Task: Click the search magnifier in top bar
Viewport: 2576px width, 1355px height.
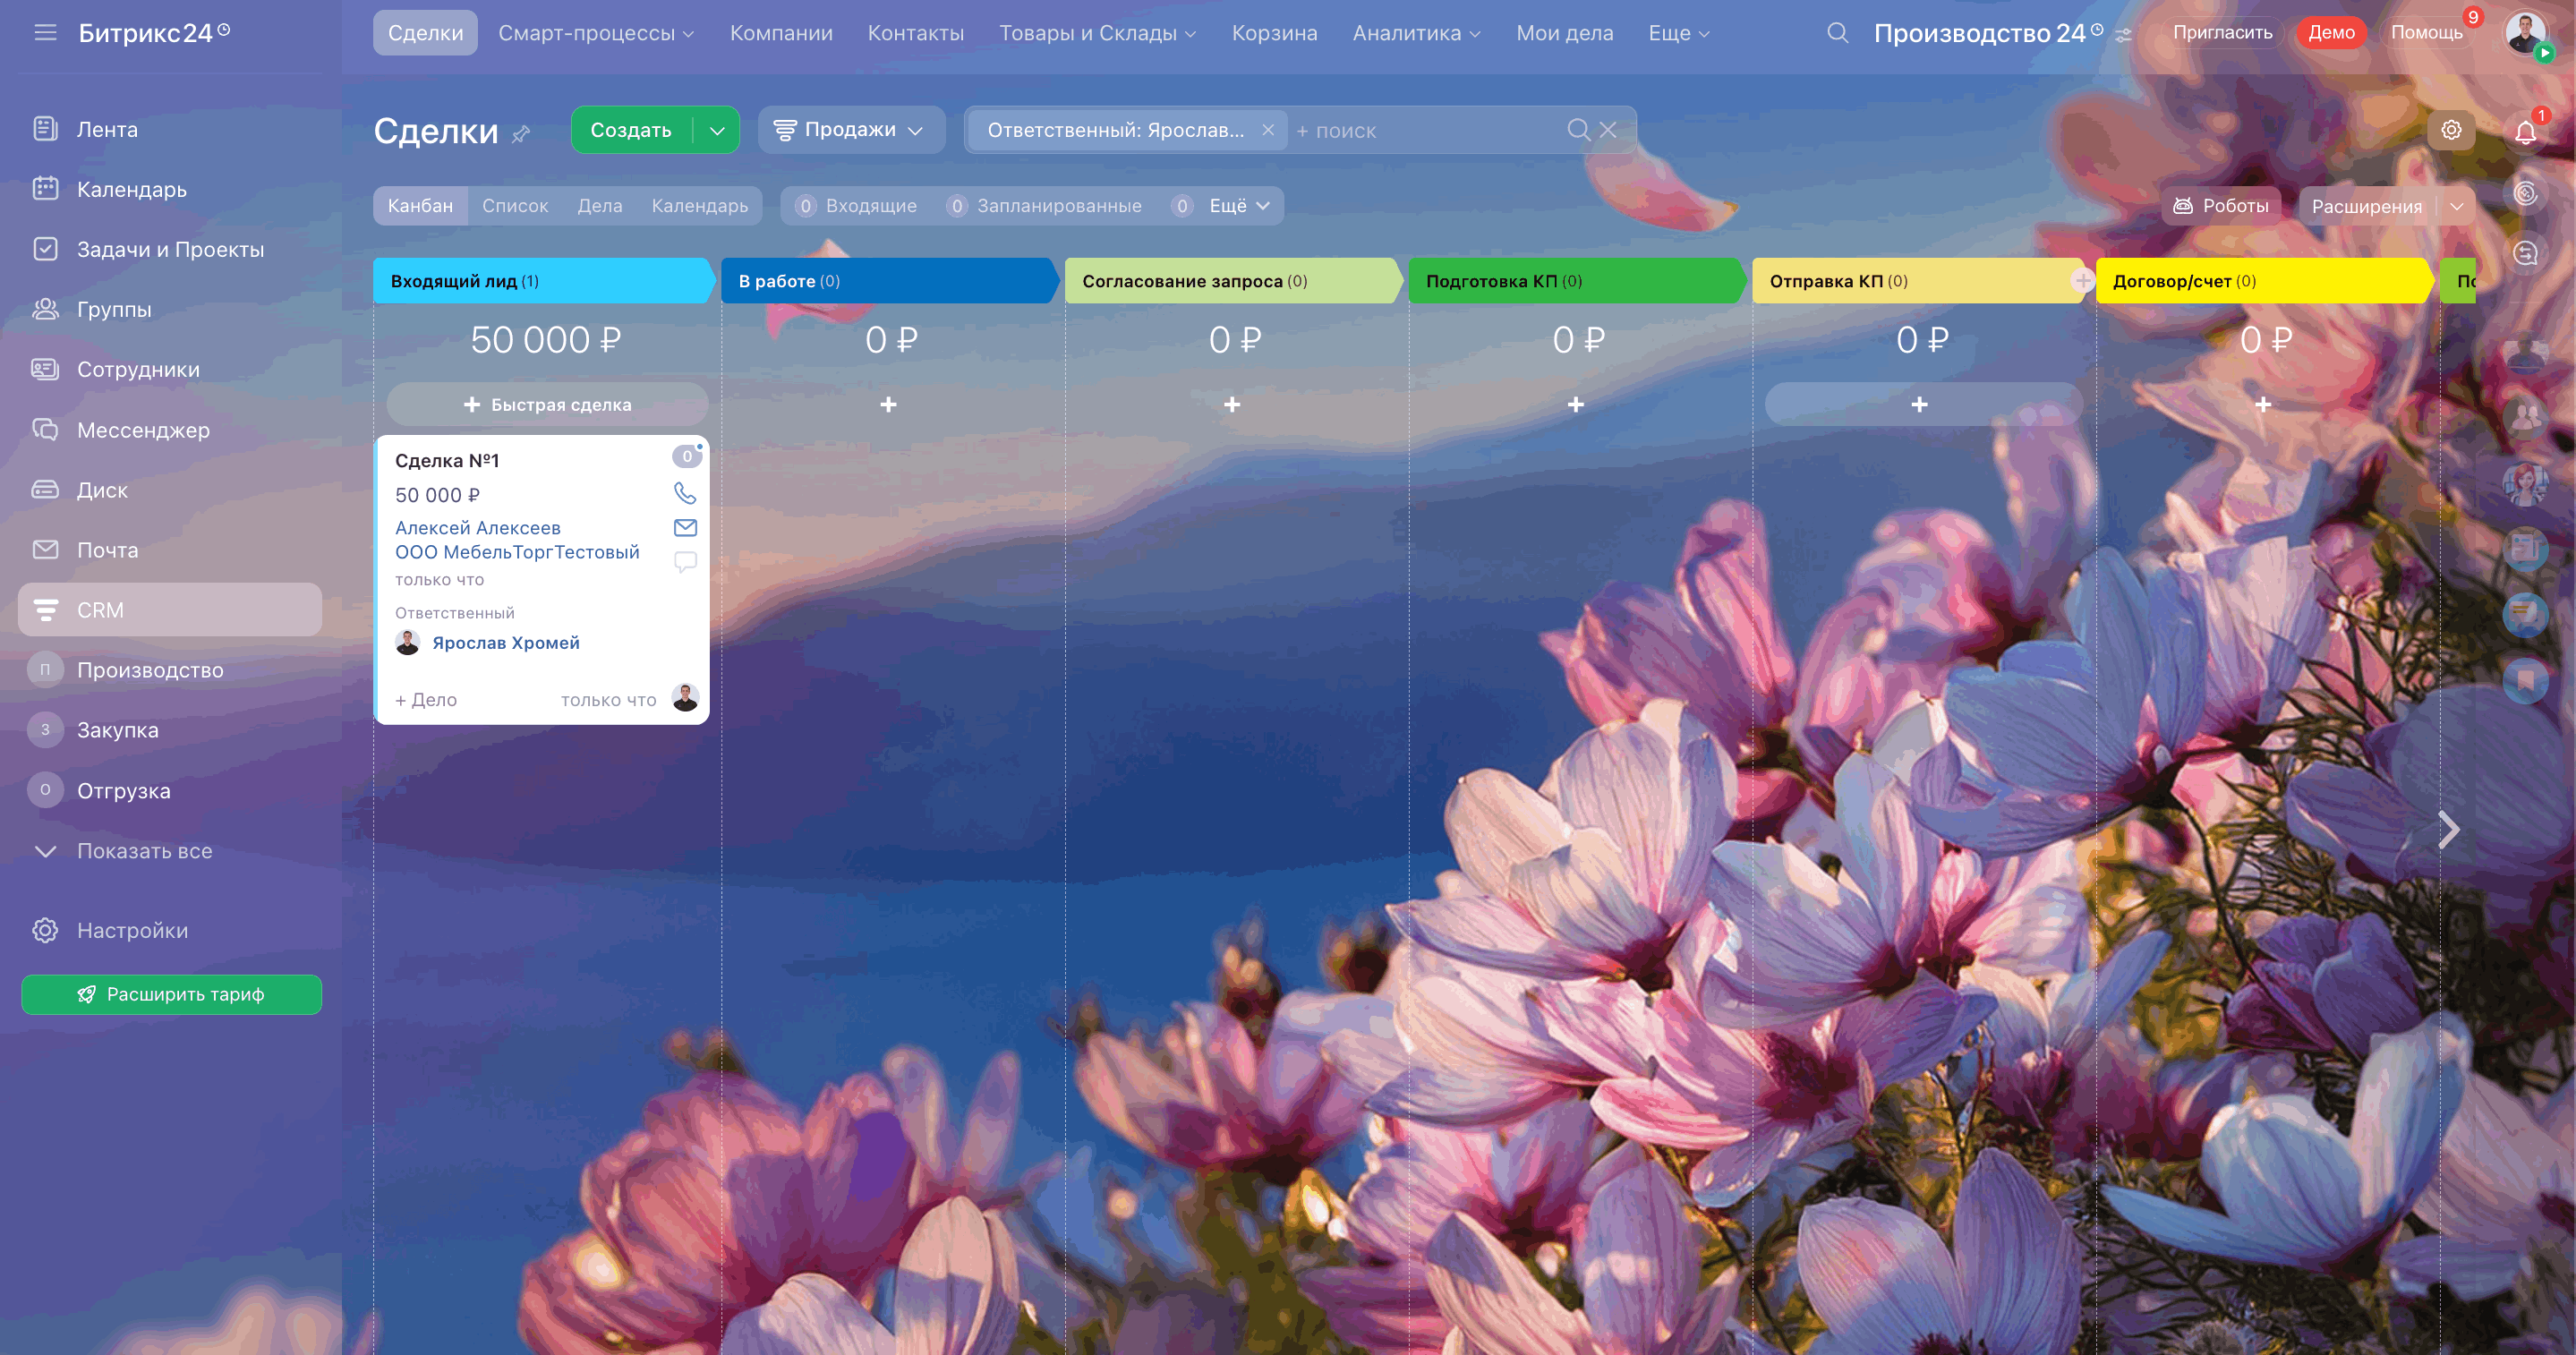Action: pos(1837,33)
